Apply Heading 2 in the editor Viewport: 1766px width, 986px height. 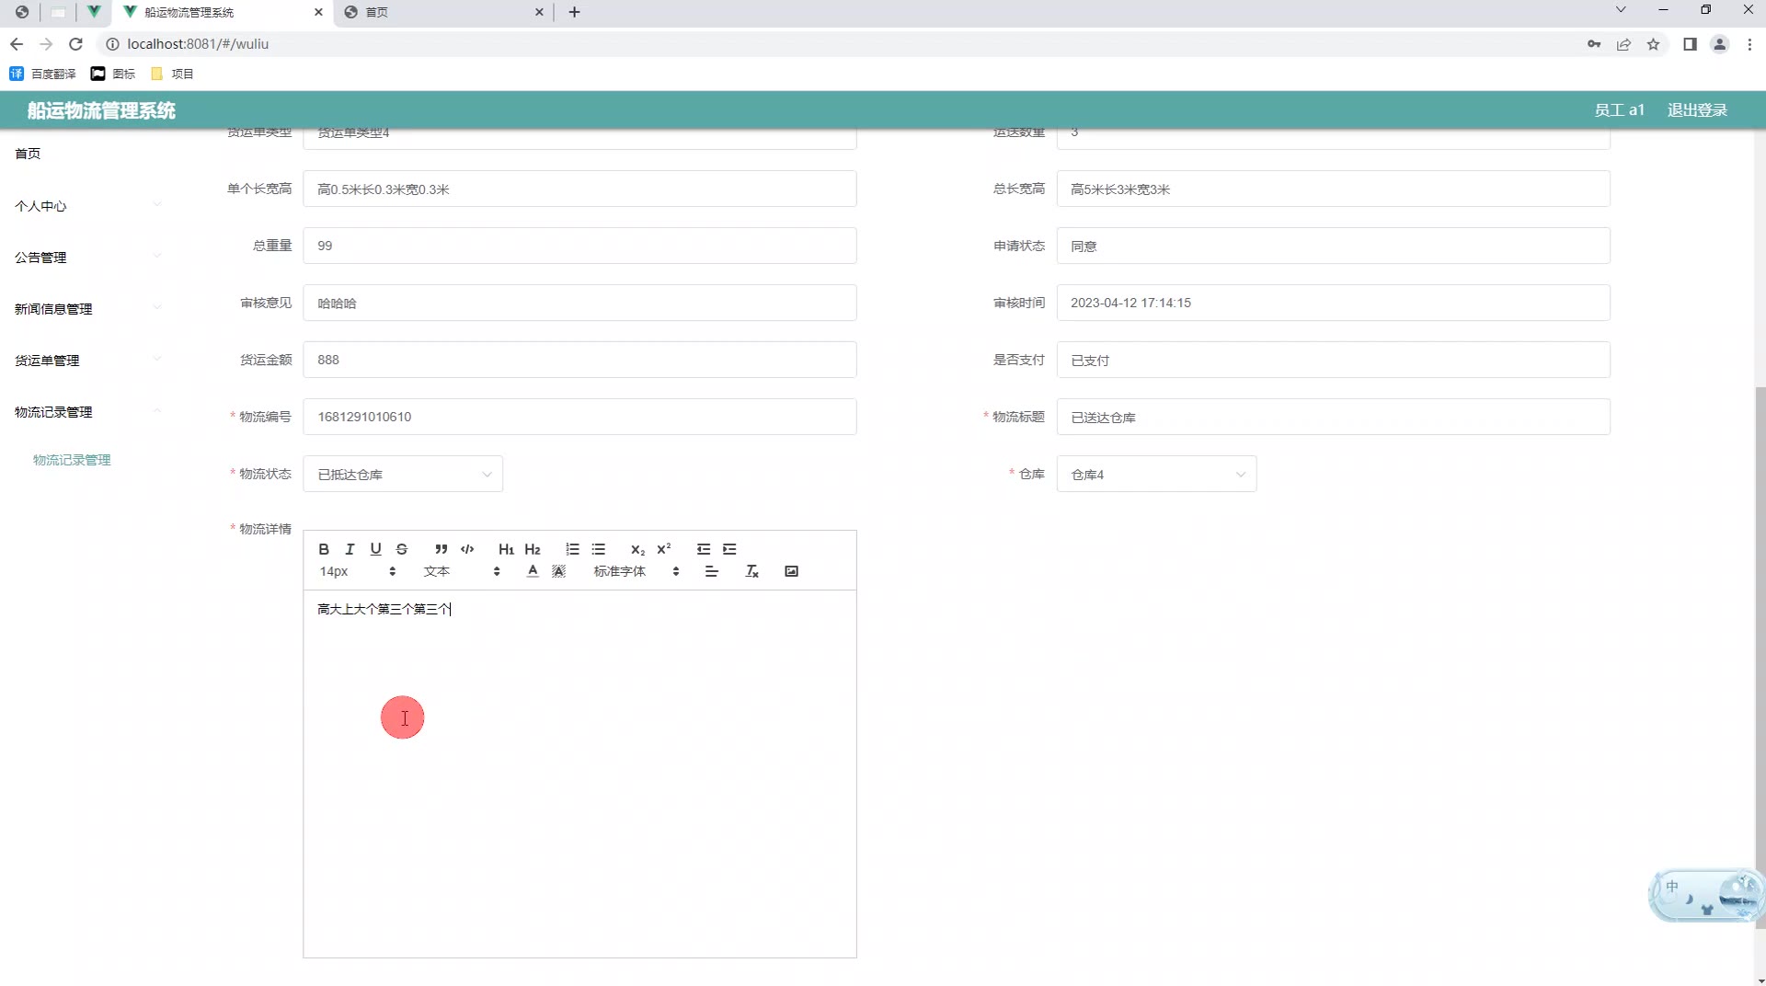click(x=533, y=549)
